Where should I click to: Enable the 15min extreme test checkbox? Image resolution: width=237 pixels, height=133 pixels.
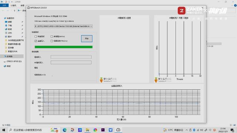point(52,41)
